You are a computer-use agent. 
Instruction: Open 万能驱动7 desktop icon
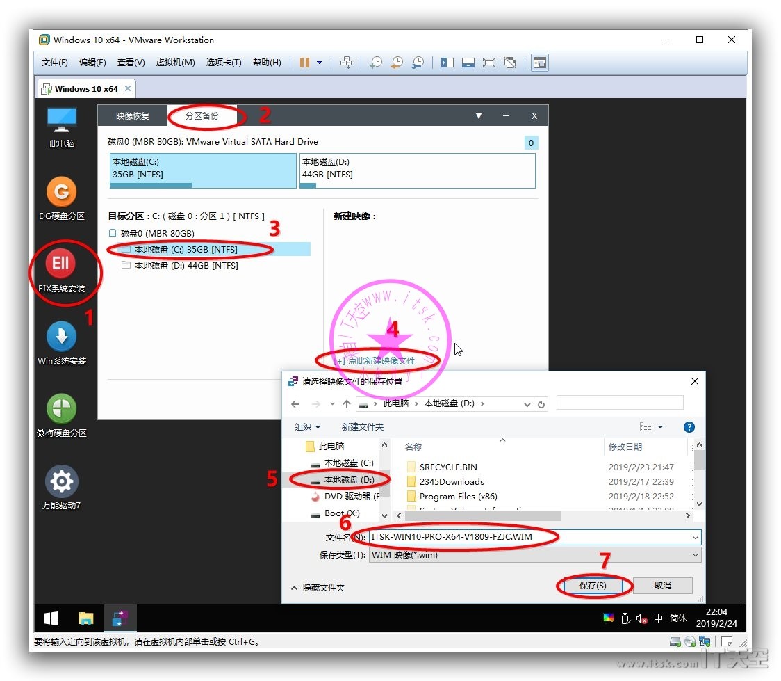pyautogui.click(x=62, y=488)
